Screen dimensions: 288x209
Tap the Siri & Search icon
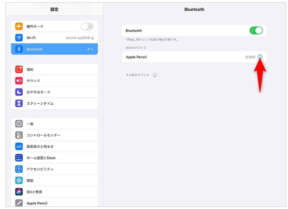pos(19,192)
